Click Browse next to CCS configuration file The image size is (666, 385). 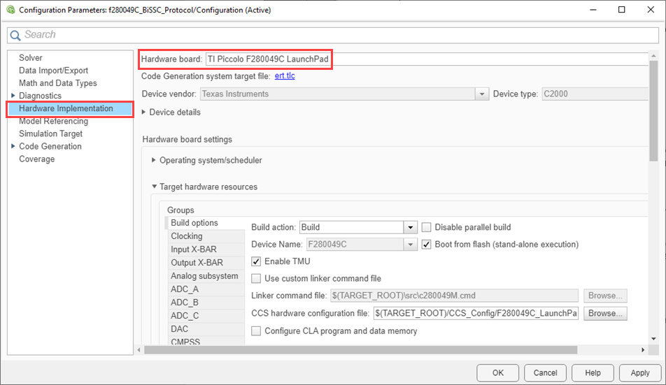[x=605, y=313]
